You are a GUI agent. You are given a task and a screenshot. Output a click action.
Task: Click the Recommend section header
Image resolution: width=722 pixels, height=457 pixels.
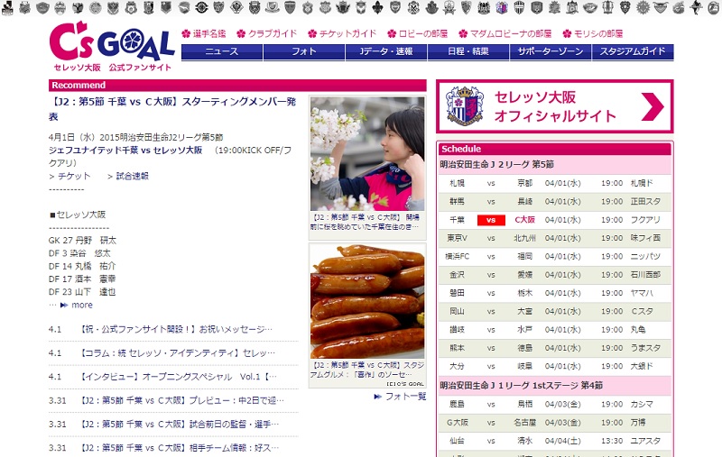237,85
